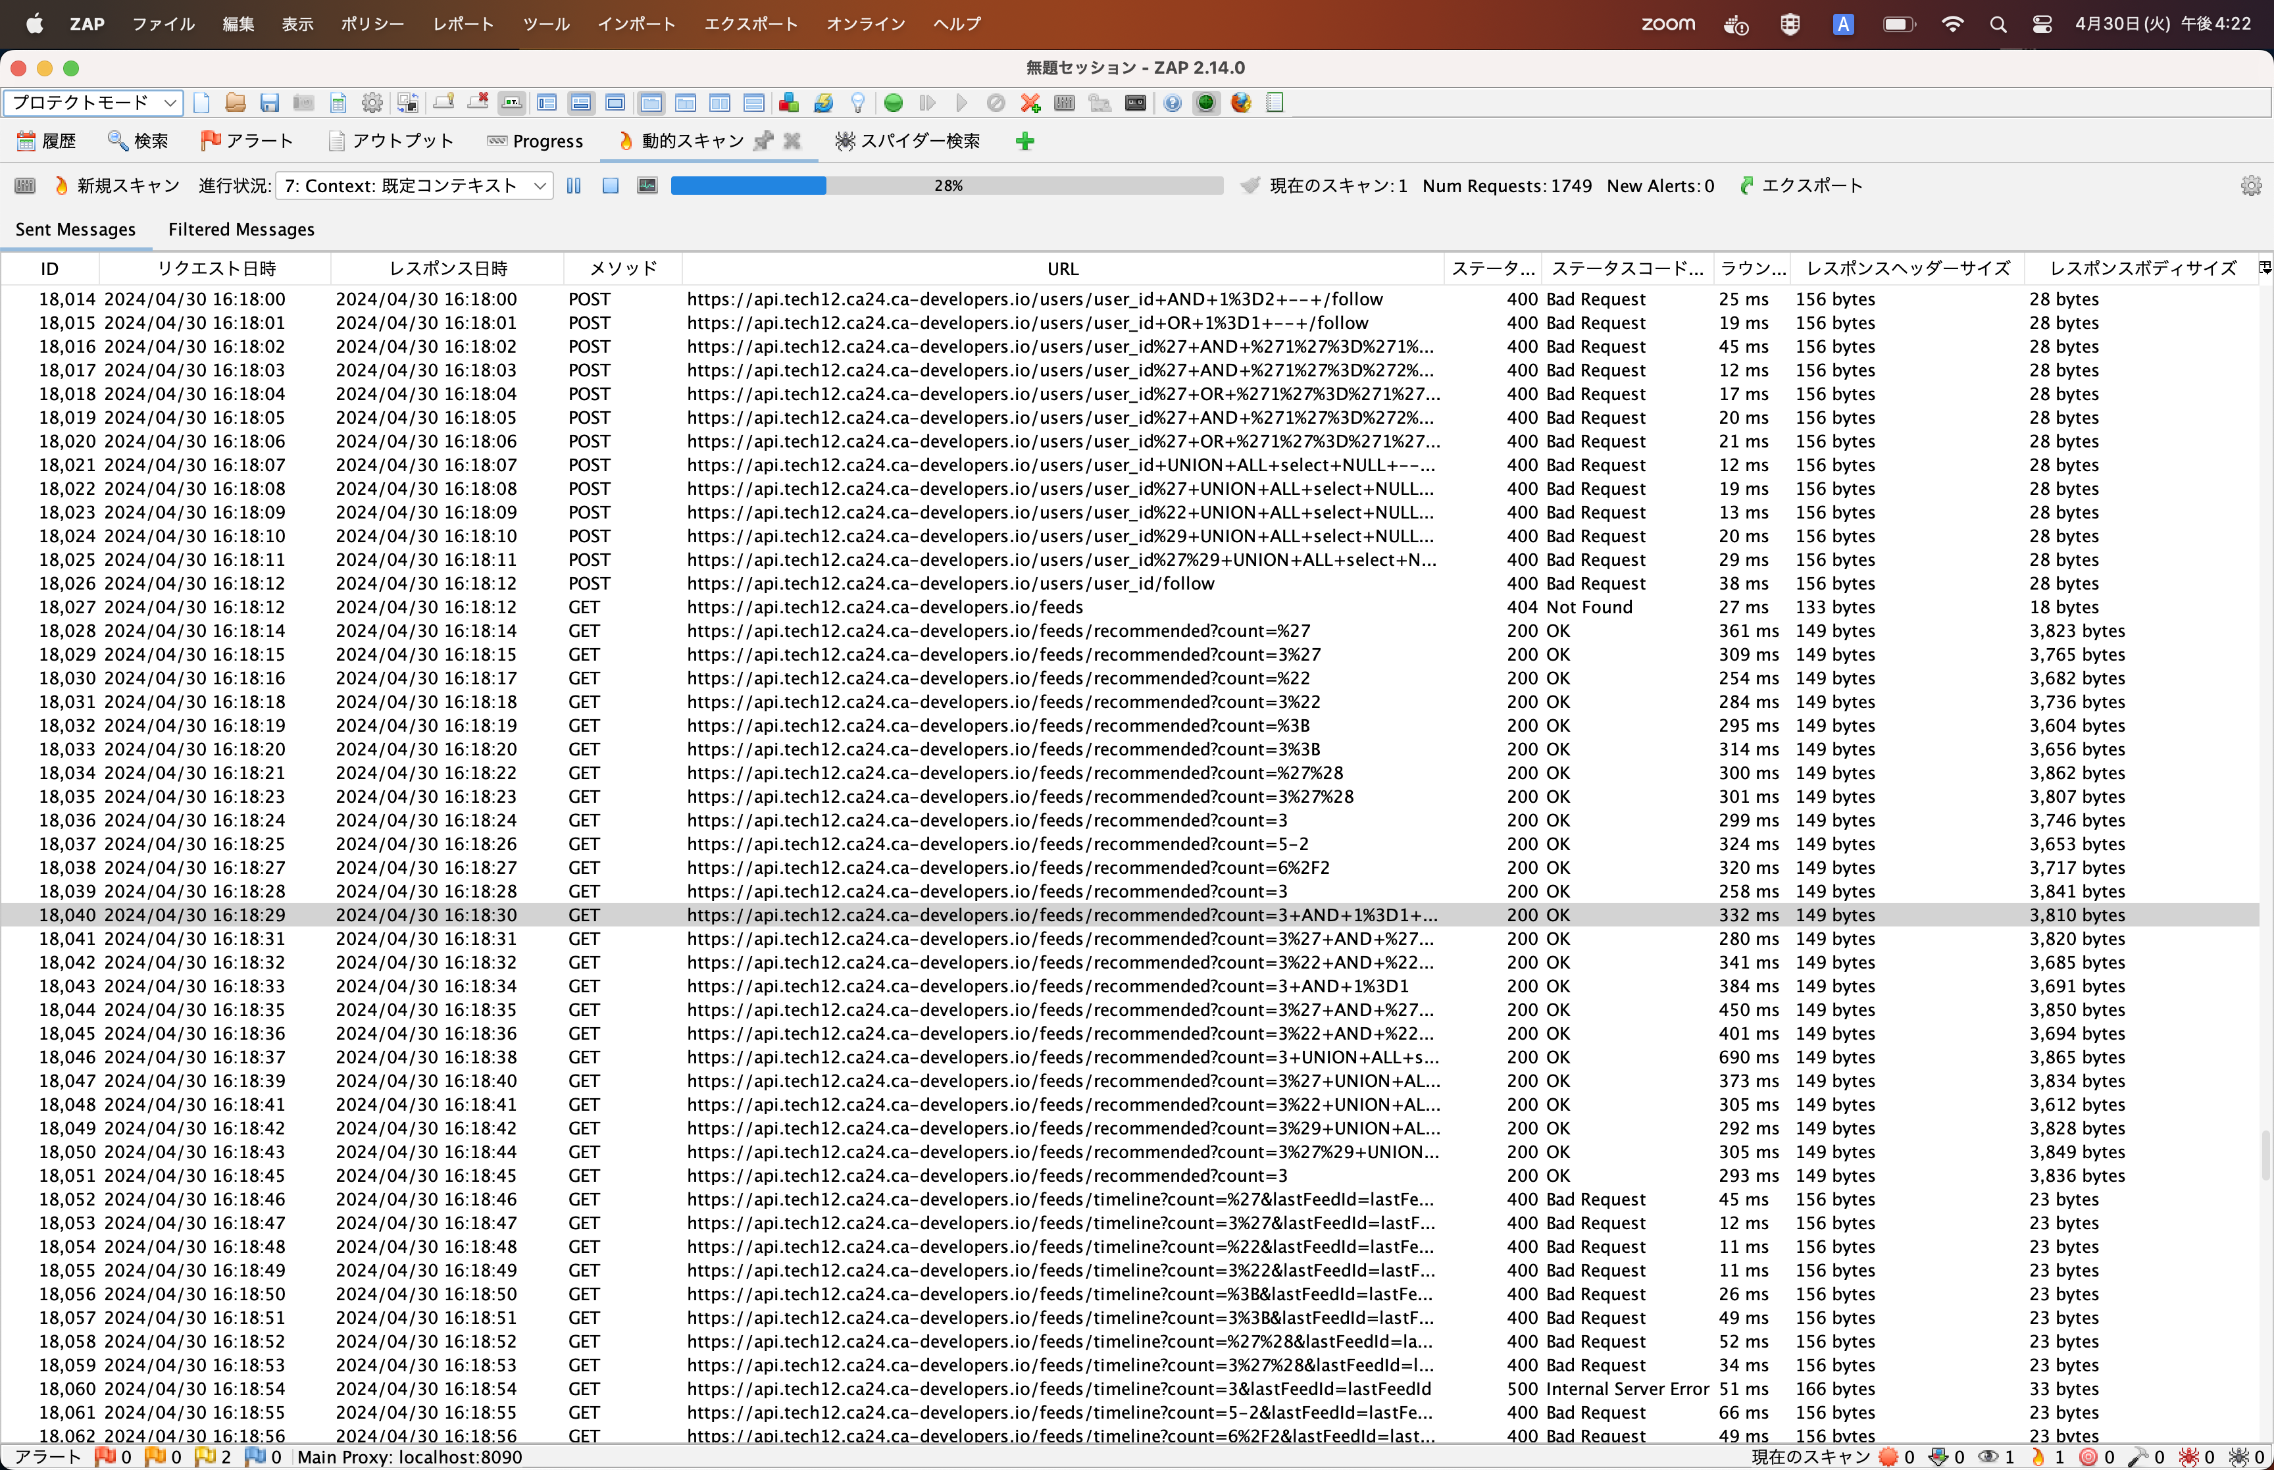
Task: Select the Filtered Messages tab
Action: pos(241,230)
